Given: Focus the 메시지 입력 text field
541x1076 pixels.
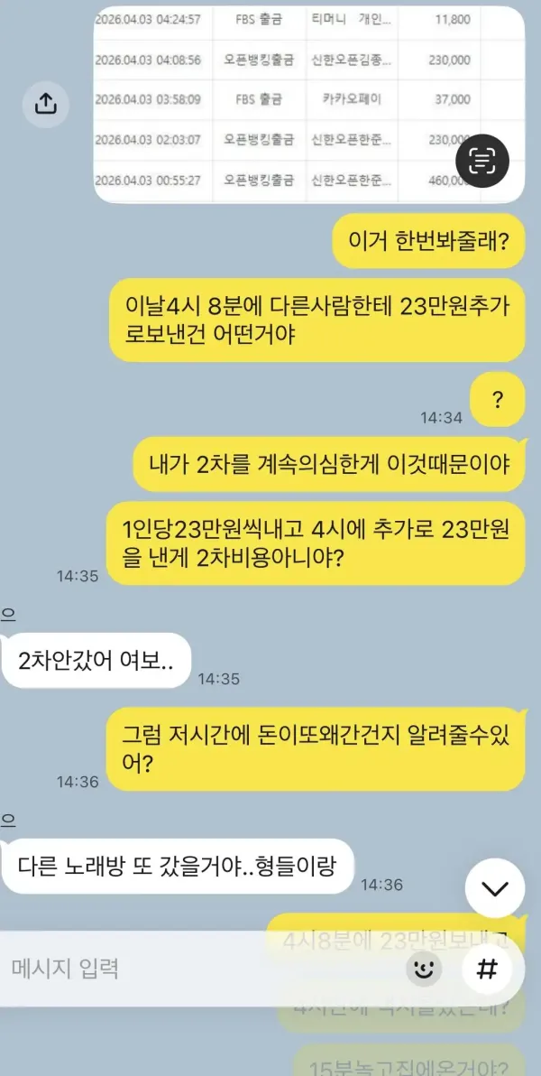Looking at the screenshot, I should (x=206, y=969).
